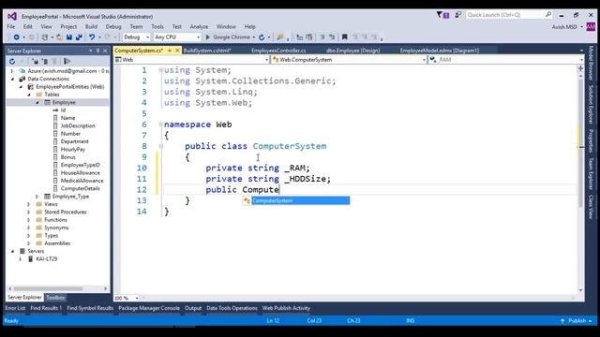The height and width of the screenshot is (337, 600).
Task: Switch to the Toolbox tab
Action: click(x=55, y=298)
